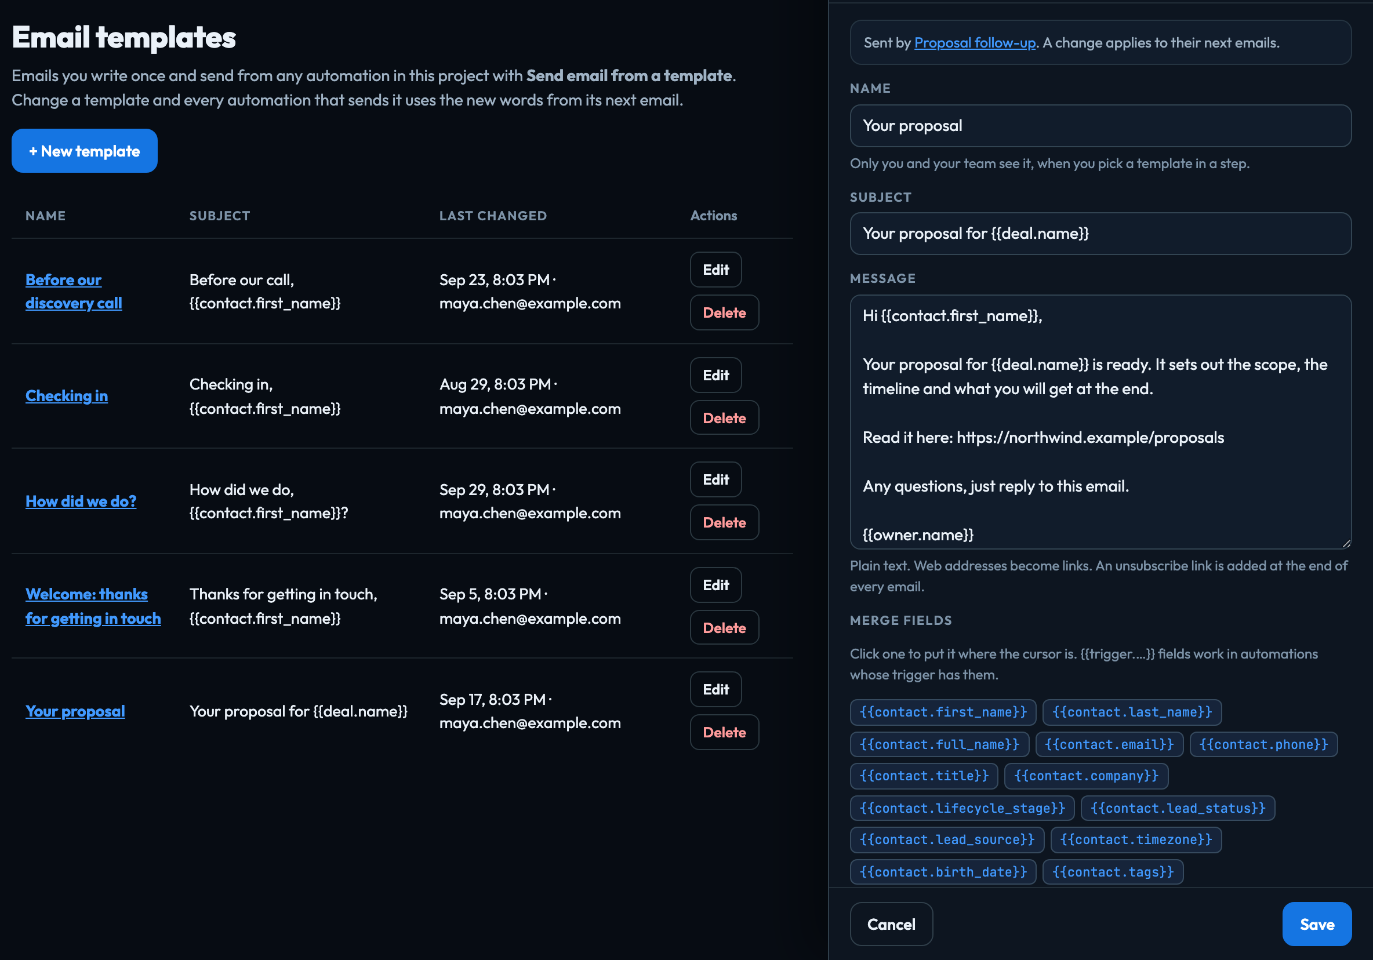Delete the Before our discovery call template
This screenshot has width=1373, height=960.
point(724,312)
